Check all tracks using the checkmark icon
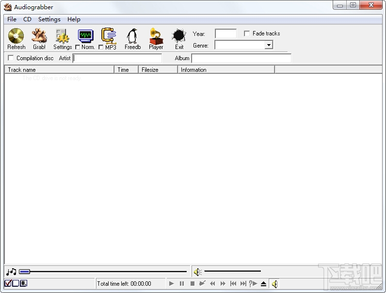 tap(8, 283)
